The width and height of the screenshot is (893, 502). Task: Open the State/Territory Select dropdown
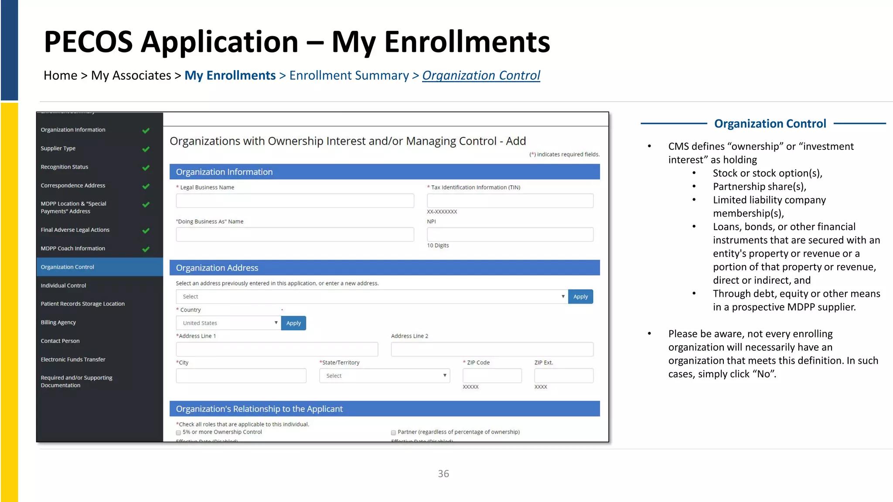tap(385, 376)
